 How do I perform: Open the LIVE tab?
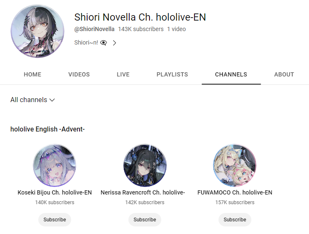[x=123, y=74]
